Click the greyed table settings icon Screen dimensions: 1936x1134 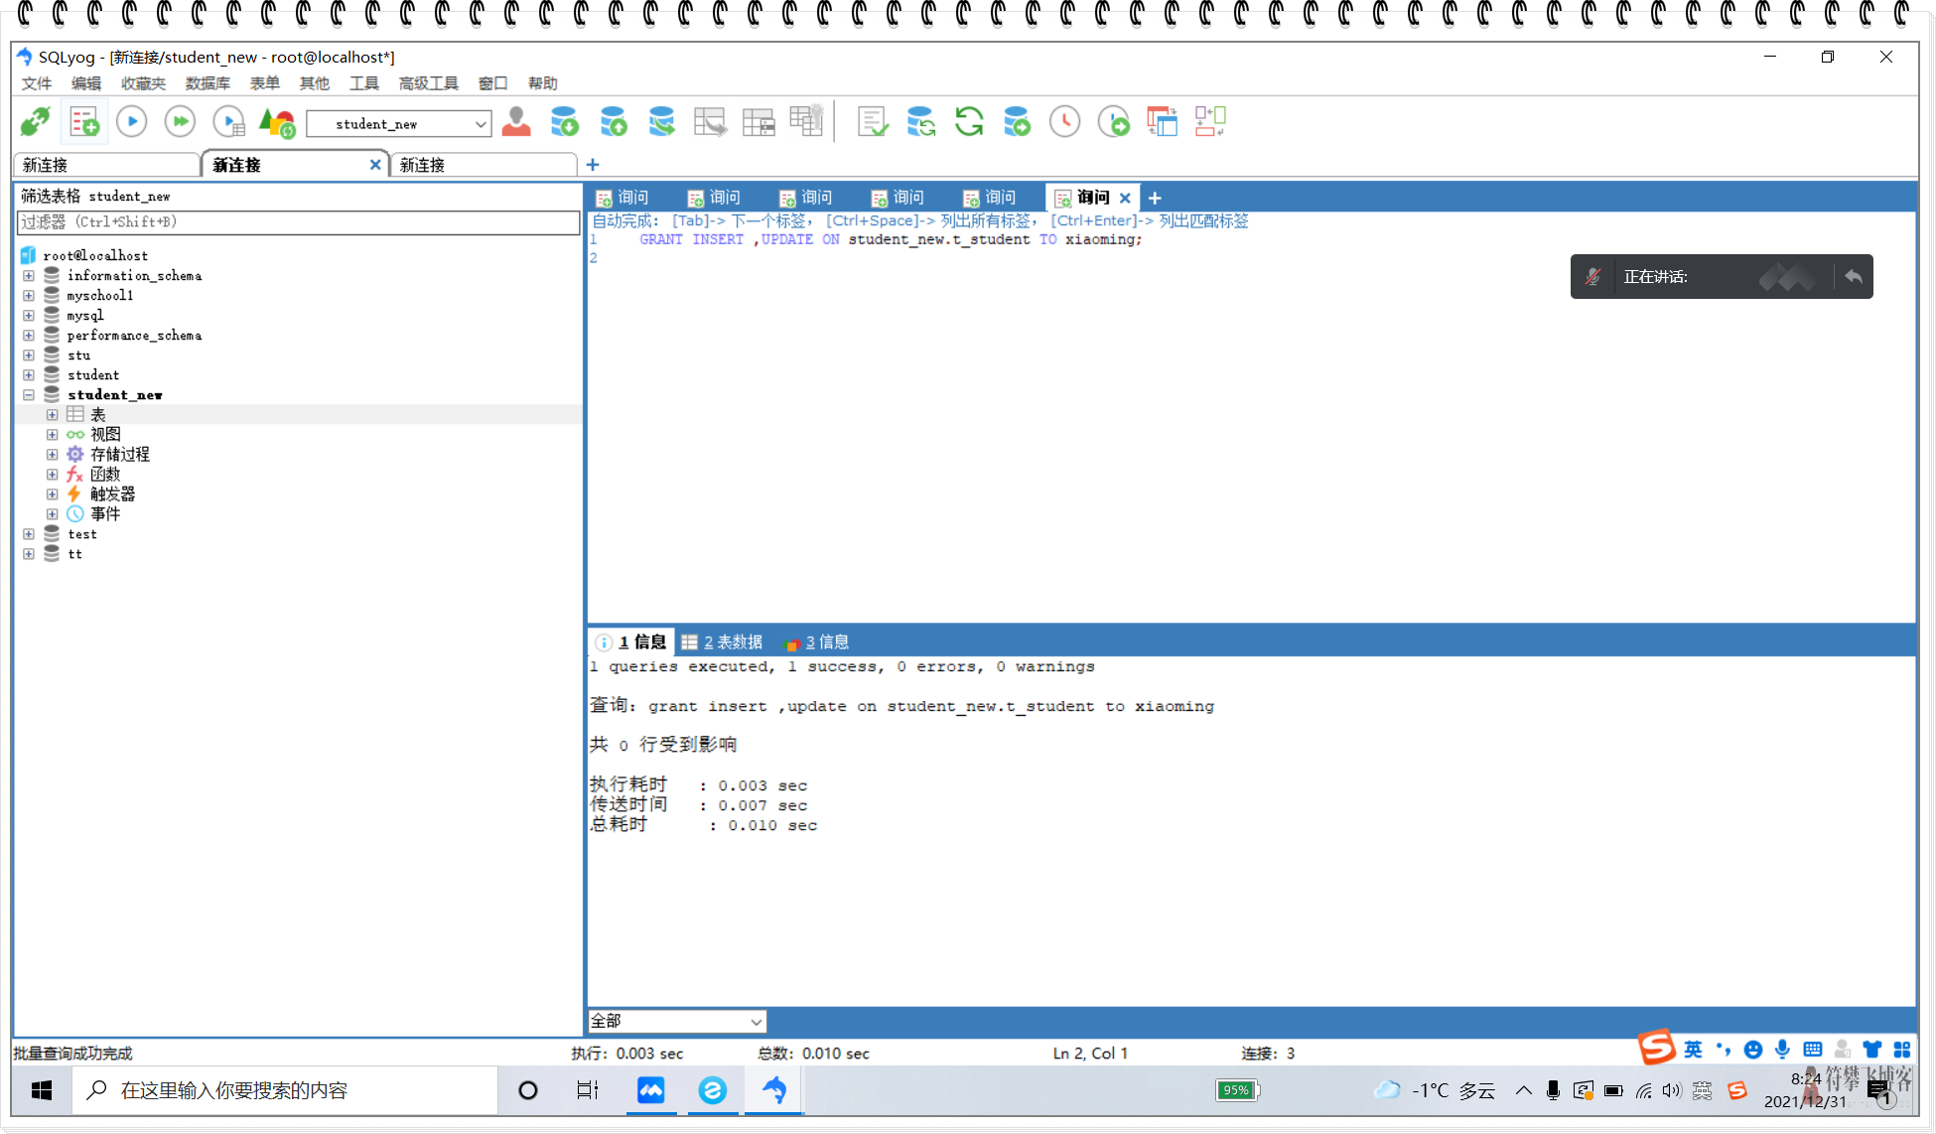[x=806, y=121]
